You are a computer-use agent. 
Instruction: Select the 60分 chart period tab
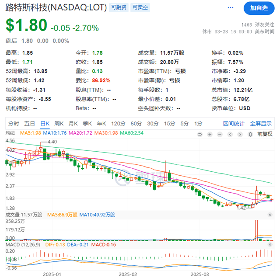point(136,123)
